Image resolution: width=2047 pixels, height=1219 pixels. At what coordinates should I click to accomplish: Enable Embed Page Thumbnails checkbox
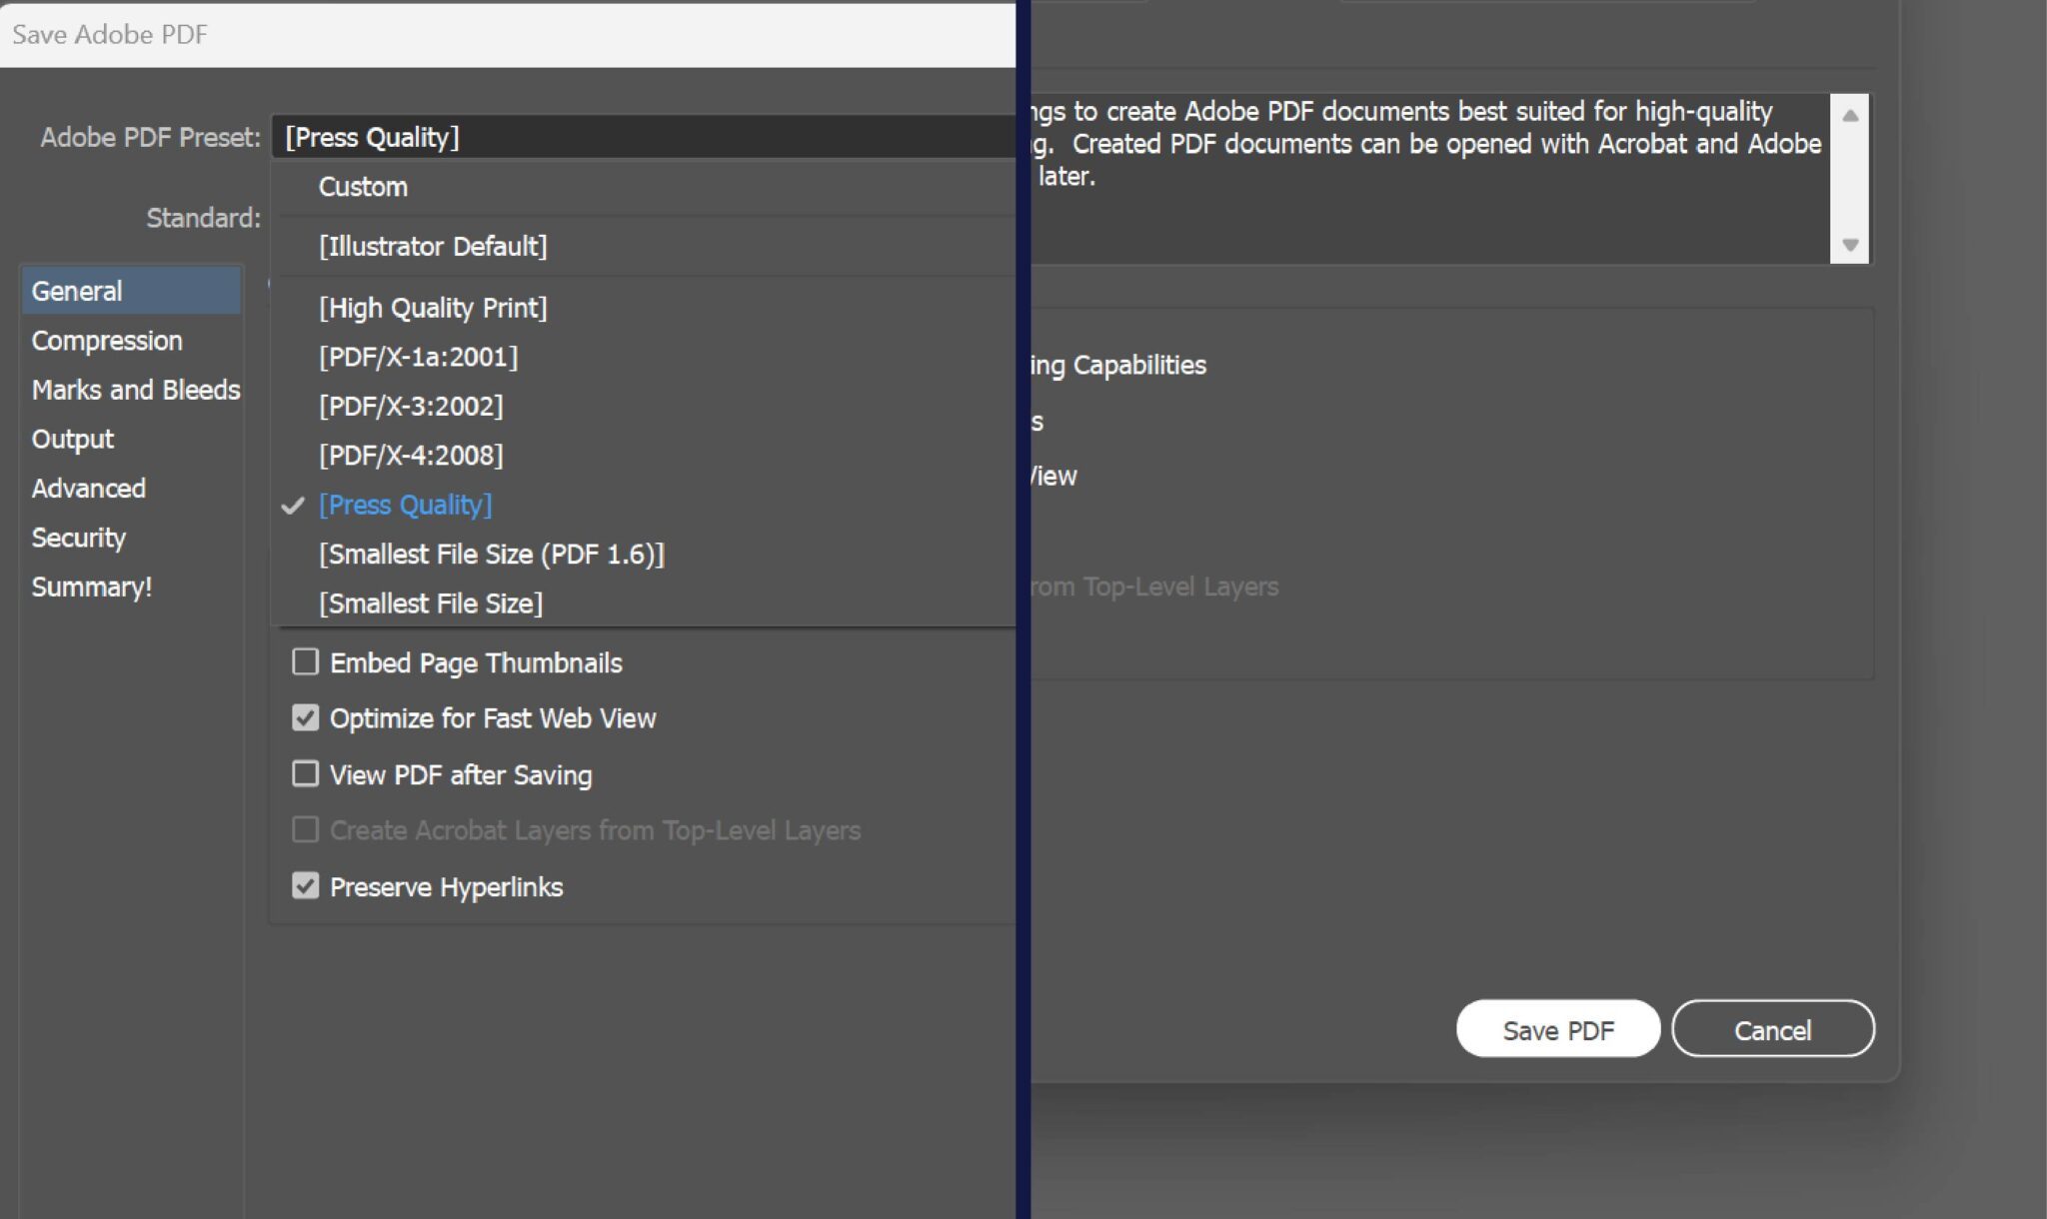tap(305, 662)
